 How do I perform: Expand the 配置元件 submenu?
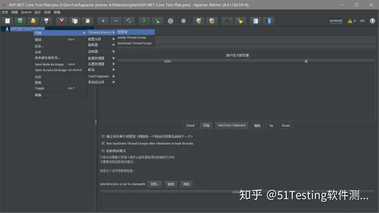[x=102, y=39]
